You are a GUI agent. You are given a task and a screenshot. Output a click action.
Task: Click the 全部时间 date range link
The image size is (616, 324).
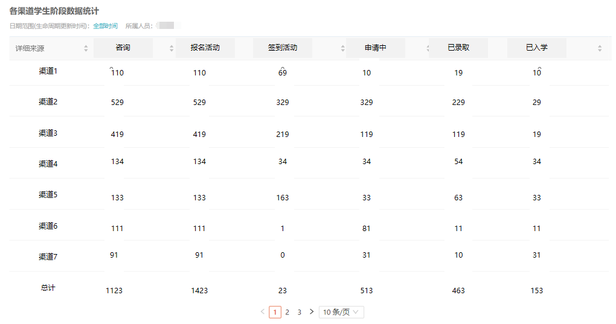pyautogui.click(x=105, y=26)
